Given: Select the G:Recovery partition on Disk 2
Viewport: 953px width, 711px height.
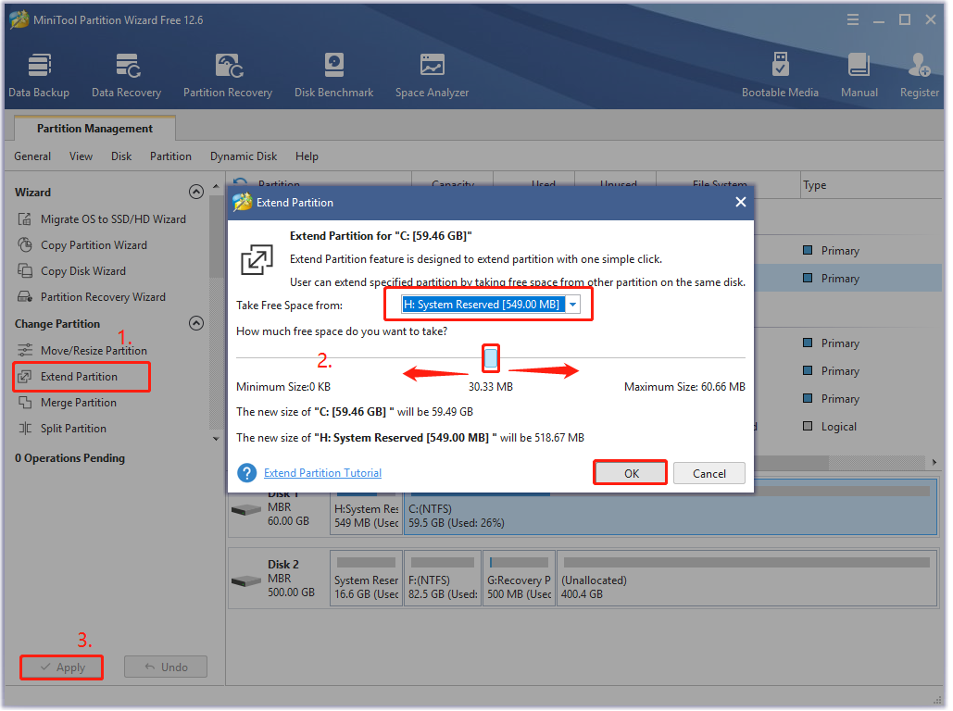Looking at the screenshot, I should [519, 580].
